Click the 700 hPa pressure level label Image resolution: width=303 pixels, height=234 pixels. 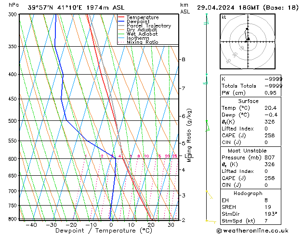tap(13, 191)
